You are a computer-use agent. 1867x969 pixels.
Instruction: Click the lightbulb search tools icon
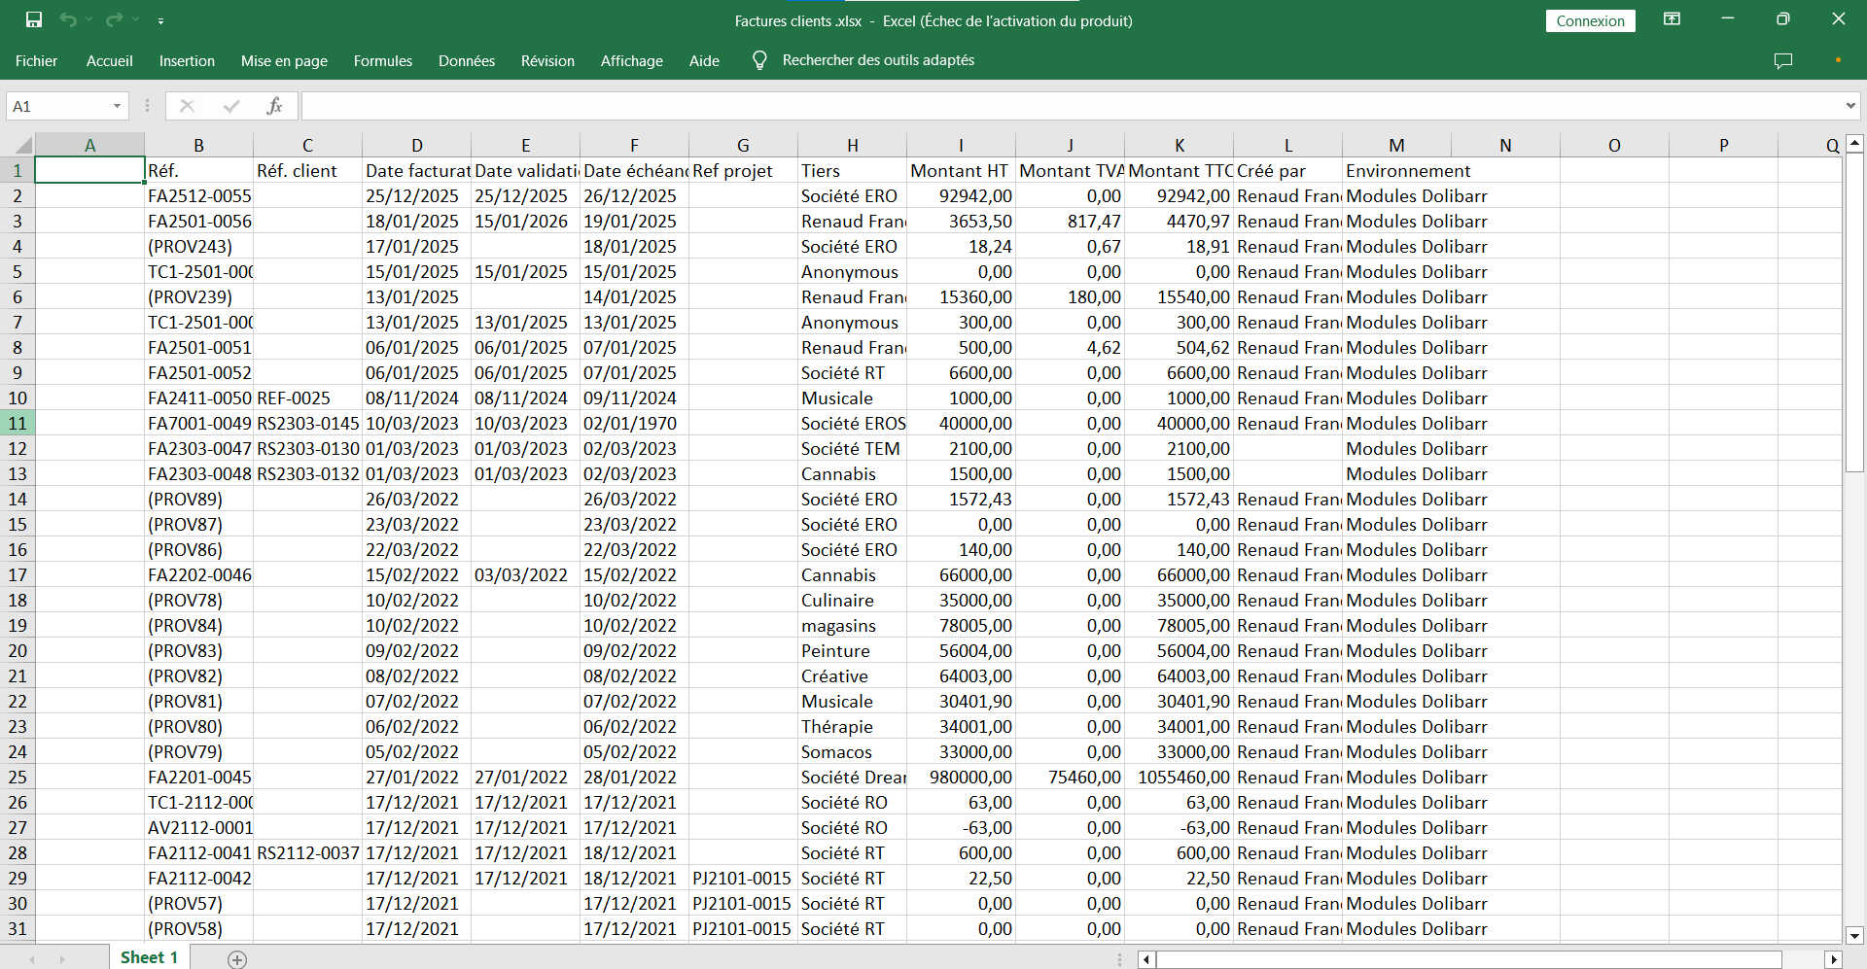pyautogui.click(x=759, y=60)
